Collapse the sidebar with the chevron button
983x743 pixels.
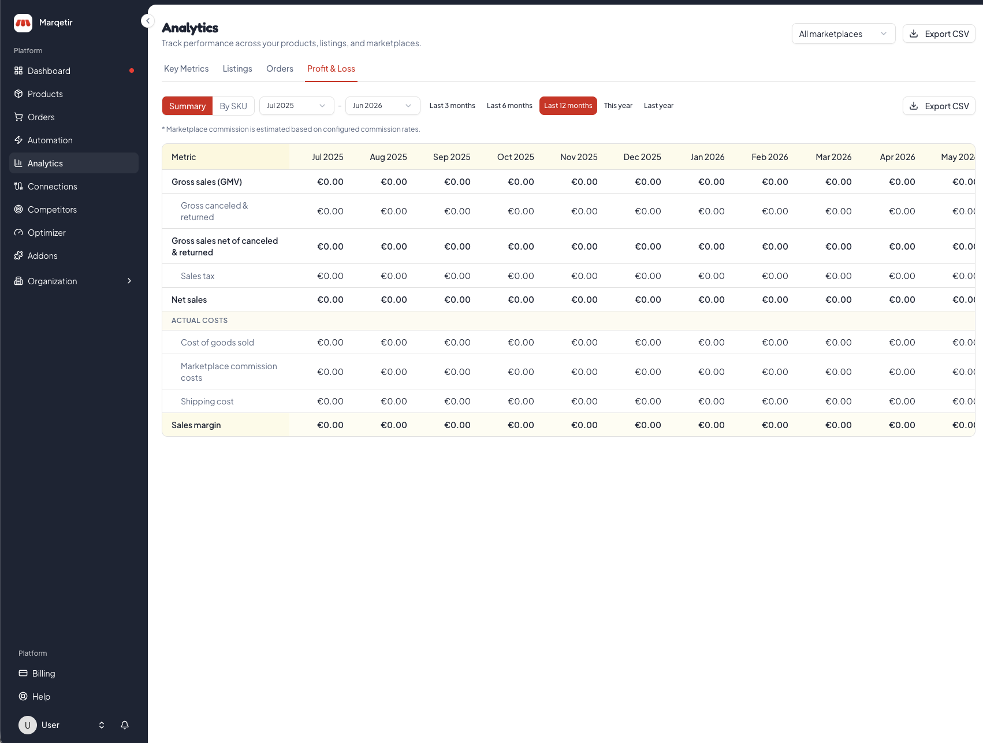[x=148, y=21]
